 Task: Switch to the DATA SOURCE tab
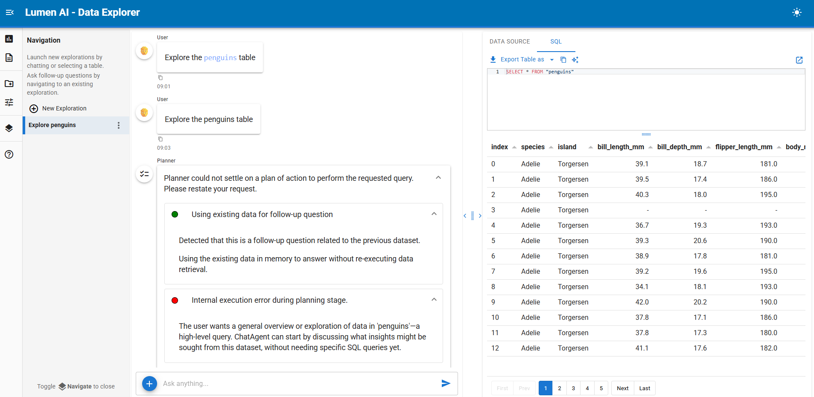tap(510, 41)
